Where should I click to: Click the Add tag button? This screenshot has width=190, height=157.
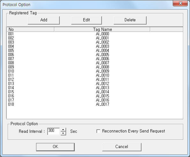(x=44, y=20)
